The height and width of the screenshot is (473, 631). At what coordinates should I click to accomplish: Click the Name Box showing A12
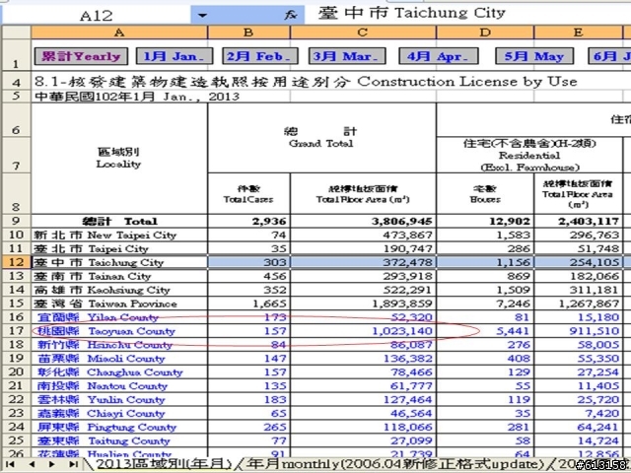97,16
